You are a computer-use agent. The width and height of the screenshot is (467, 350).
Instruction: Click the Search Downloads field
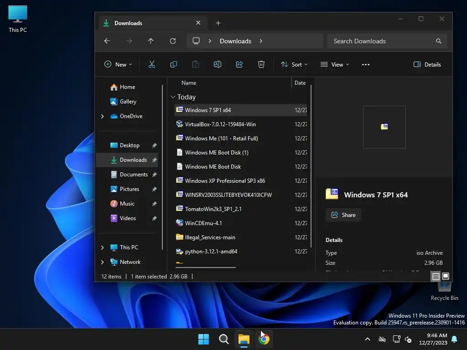[x=387, y=41]
